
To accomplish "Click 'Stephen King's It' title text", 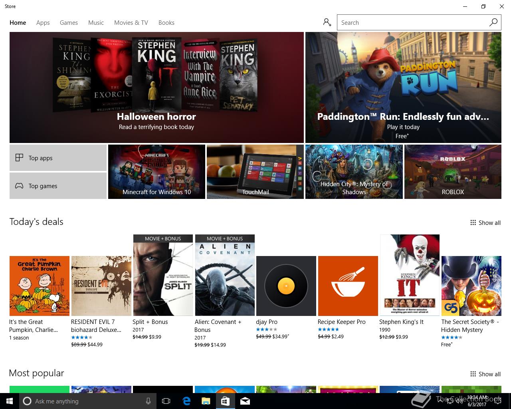I will point(401,322).
